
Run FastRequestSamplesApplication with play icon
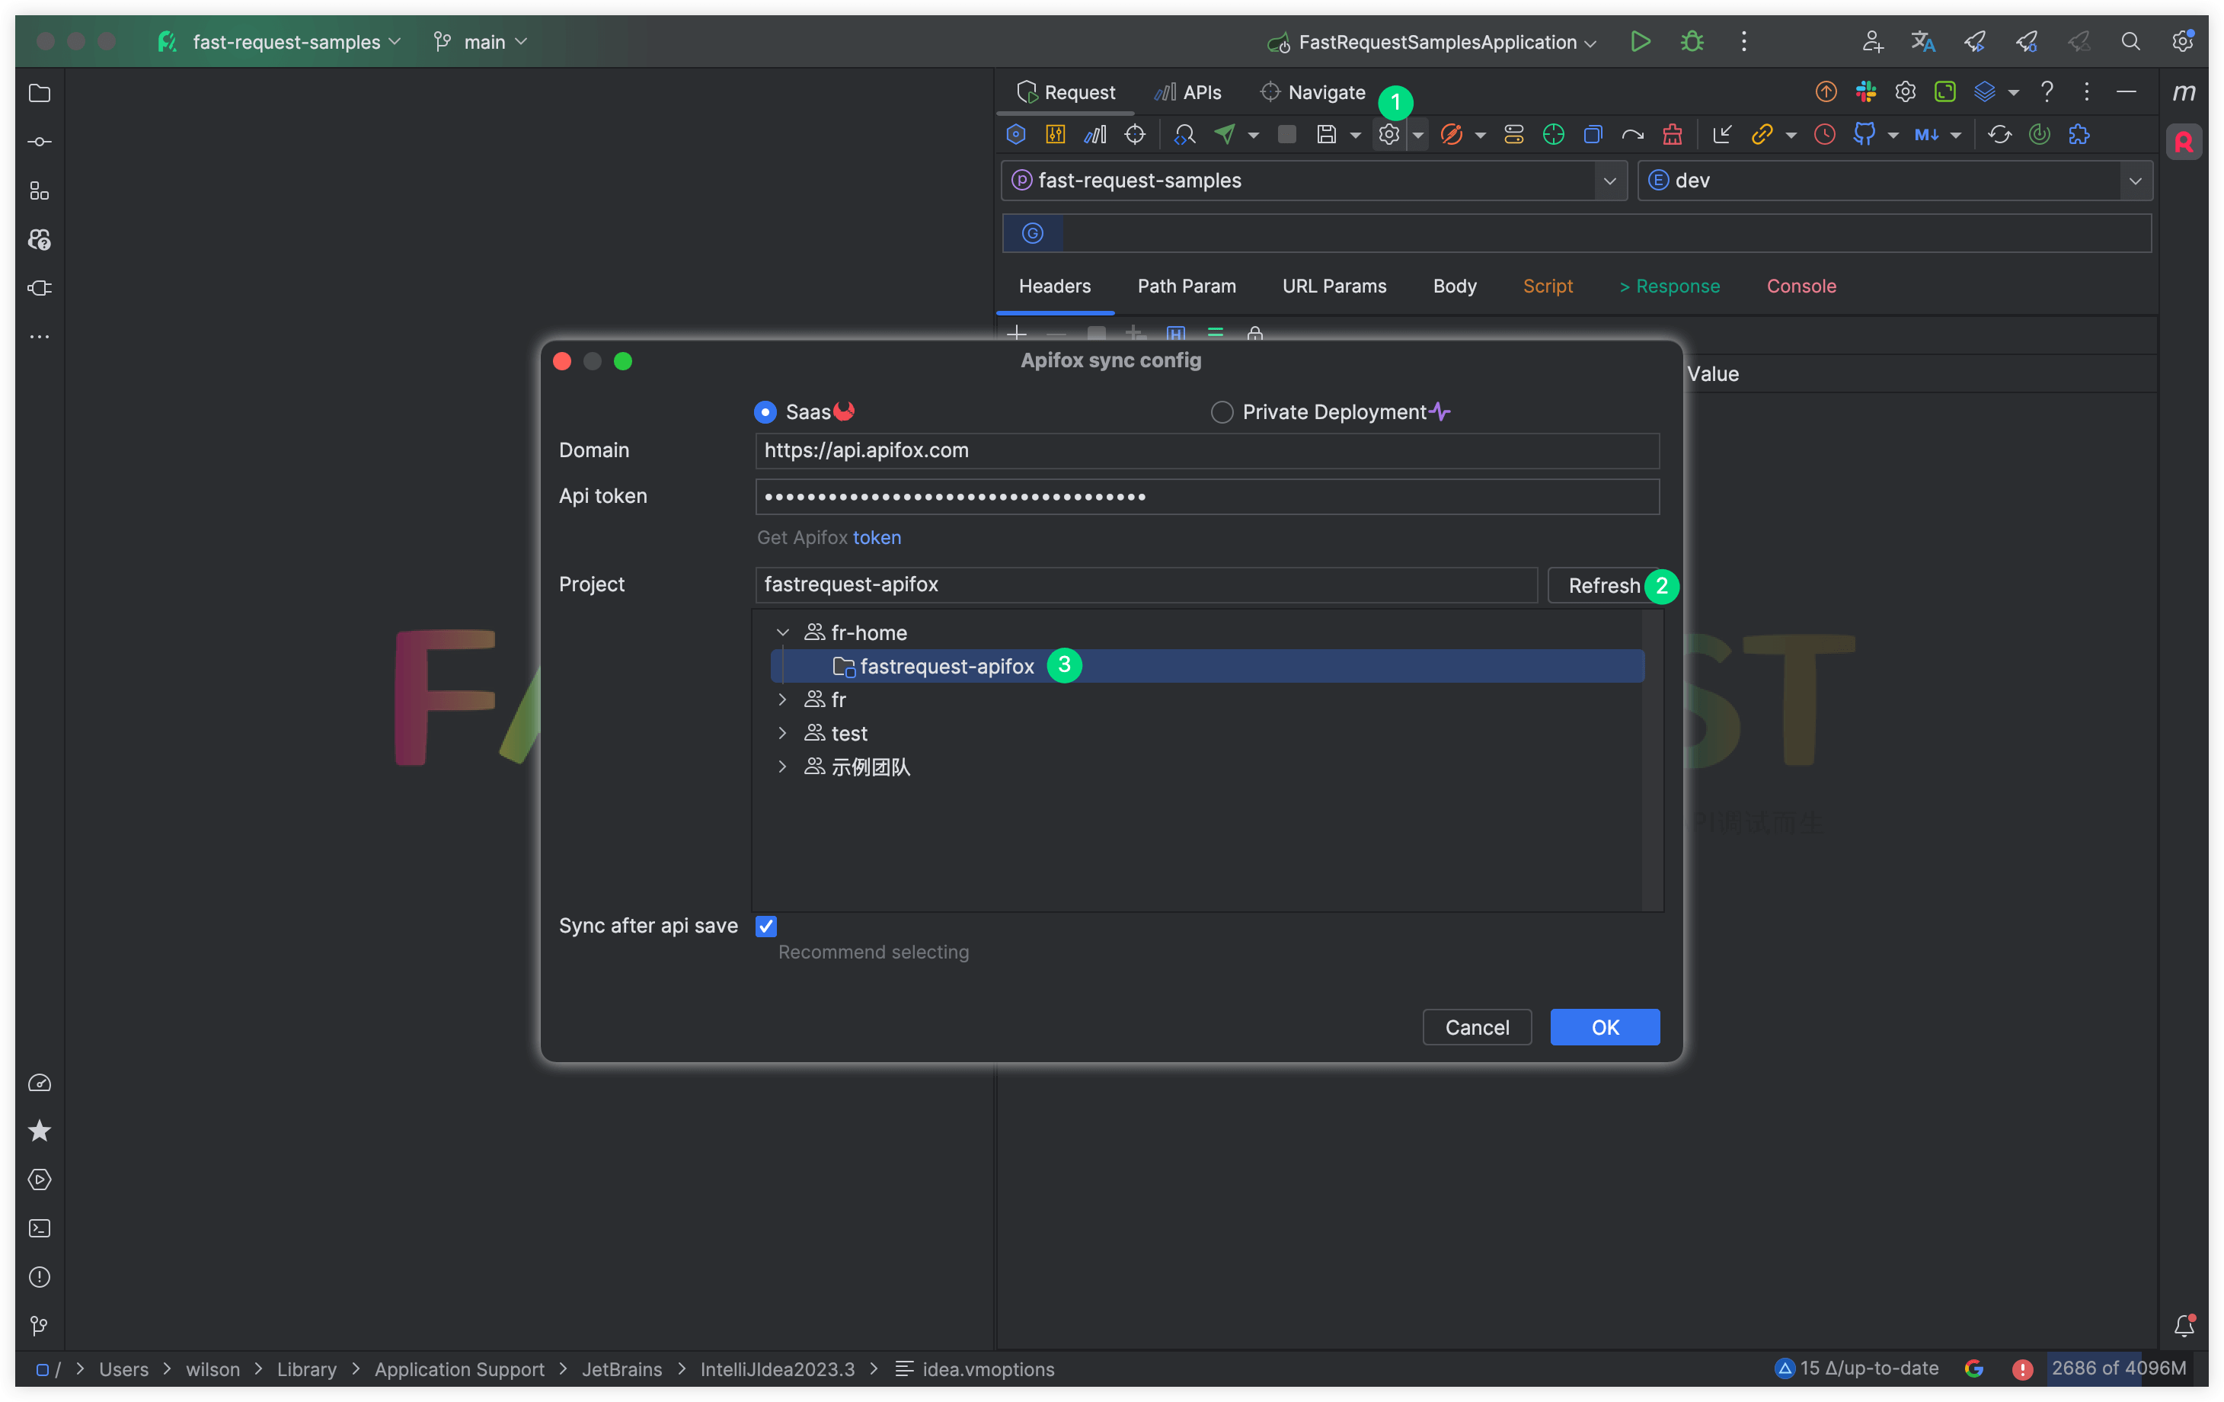(x=1641, y=42)
